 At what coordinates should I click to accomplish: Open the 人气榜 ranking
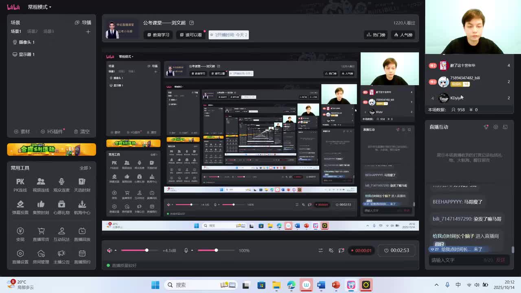(403, 35)
